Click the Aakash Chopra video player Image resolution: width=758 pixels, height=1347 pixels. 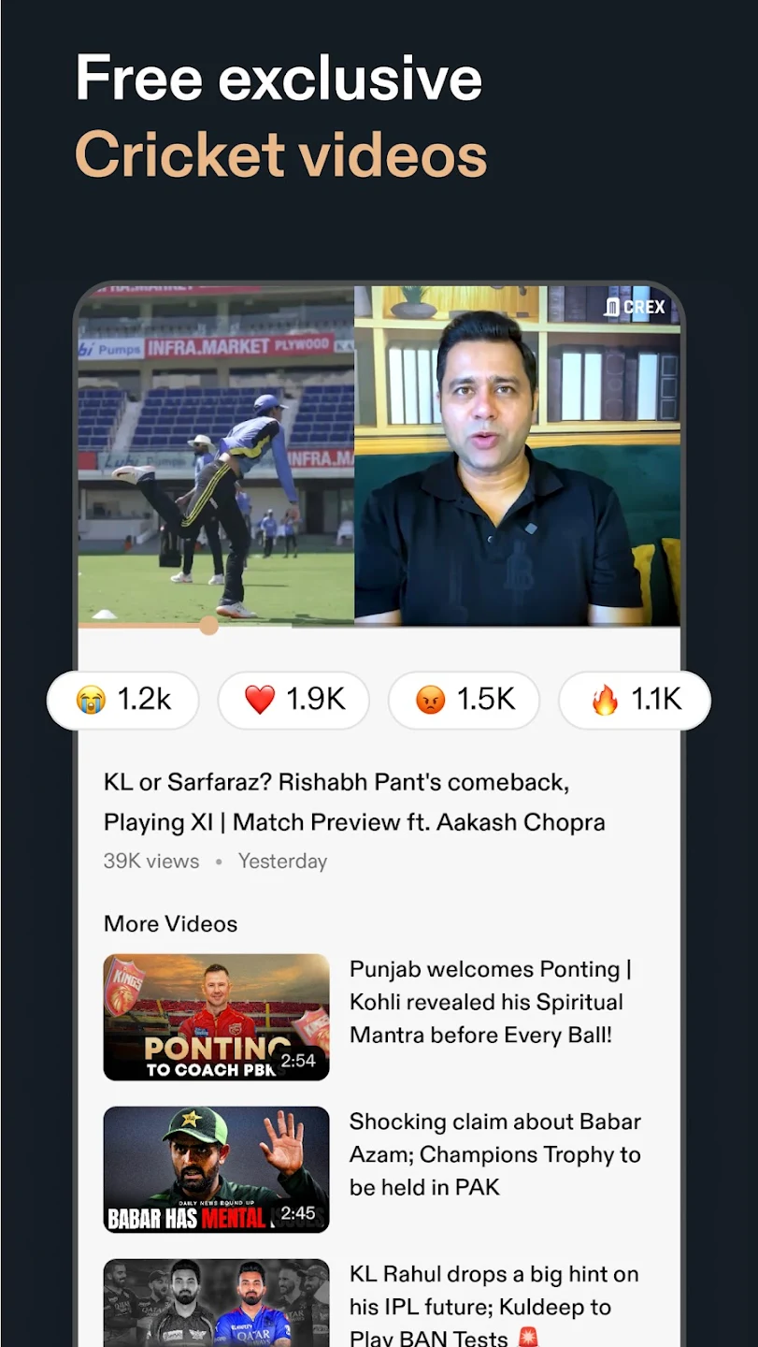coord(517,456)
